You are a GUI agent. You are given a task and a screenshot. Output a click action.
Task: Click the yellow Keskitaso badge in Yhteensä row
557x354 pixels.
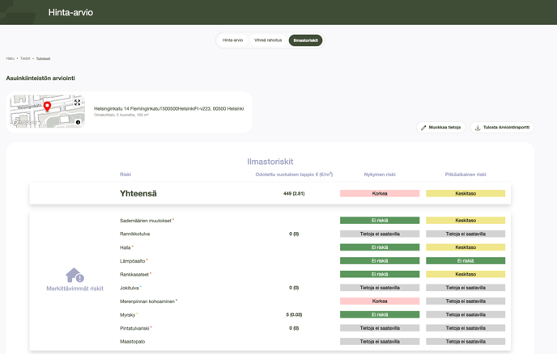[465, 194]
